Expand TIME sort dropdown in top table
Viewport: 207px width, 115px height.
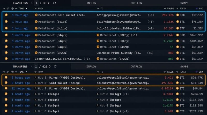(26, 9)
